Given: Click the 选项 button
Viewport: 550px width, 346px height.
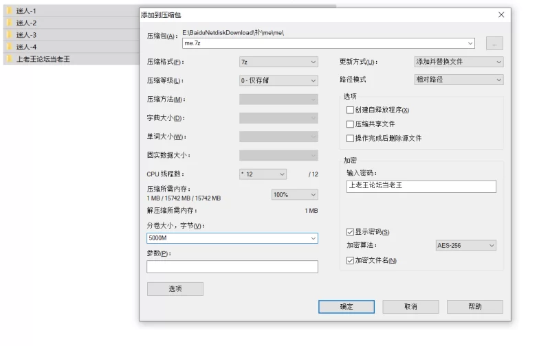Looking at the screenshot, I should click(175, 289).
